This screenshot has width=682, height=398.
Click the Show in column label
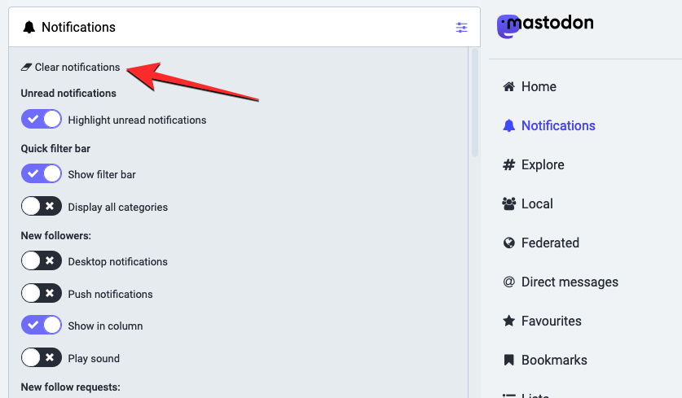[x=105, y=326]
